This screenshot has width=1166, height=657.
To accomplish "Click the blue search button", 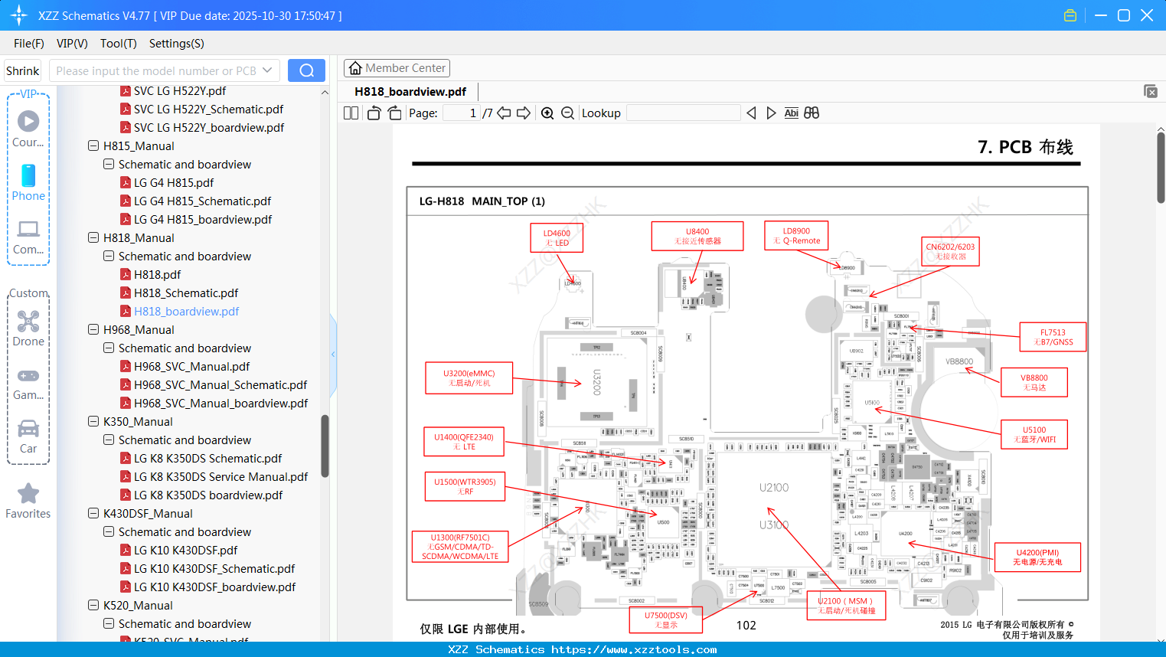I will click(306, 70).
